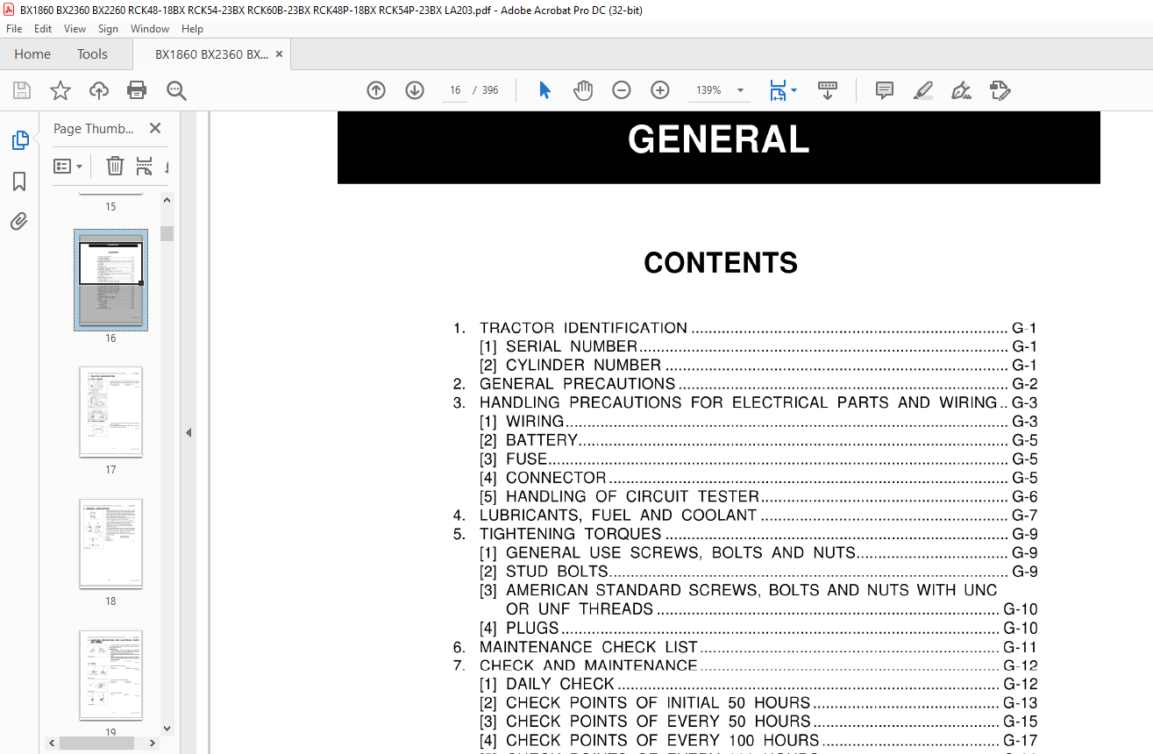1153x754 pixels.
Task: Open the Sign menu
Action: click(x=108, y=29)
